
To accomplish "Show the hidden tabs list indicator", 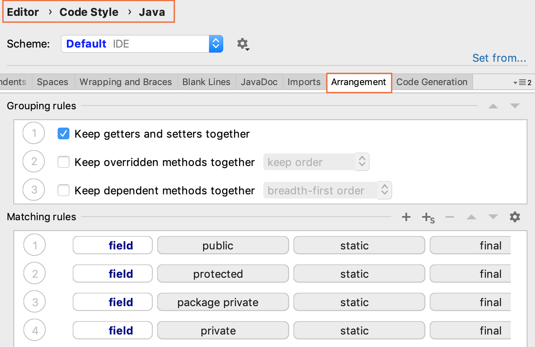I will click(x=522, y=83).
